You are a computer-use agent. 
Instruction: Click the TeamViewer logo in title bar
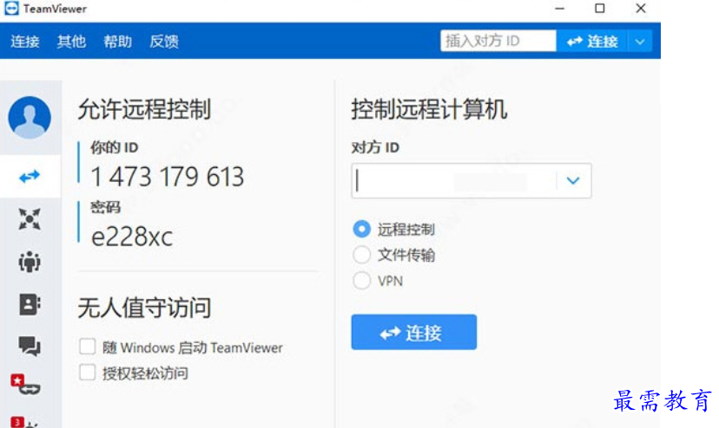tap(11, 9)
